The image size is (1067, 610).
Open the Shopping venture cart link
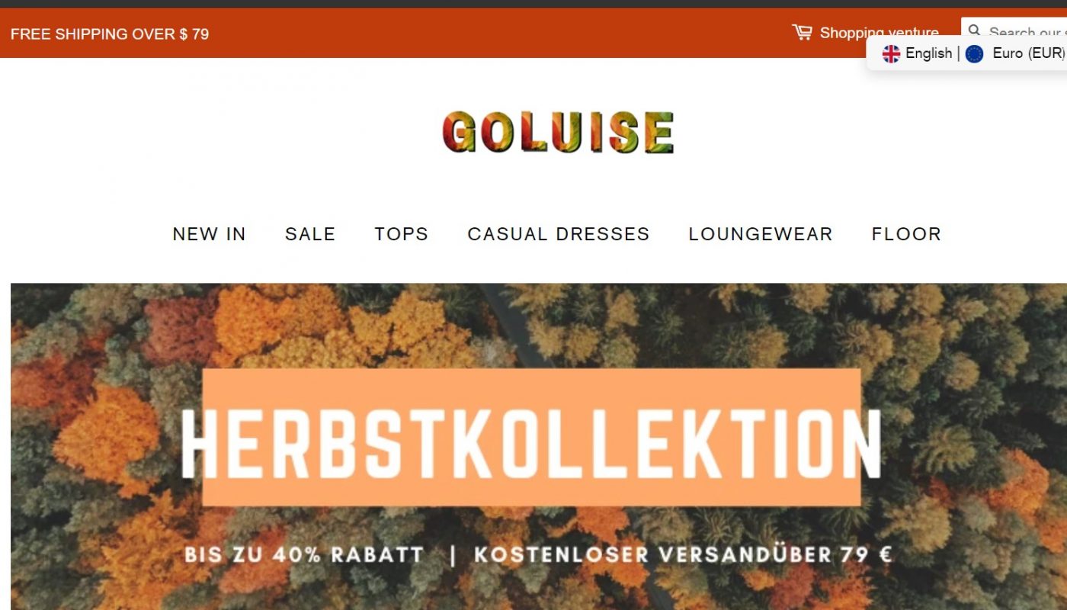[x=865, y=33]
